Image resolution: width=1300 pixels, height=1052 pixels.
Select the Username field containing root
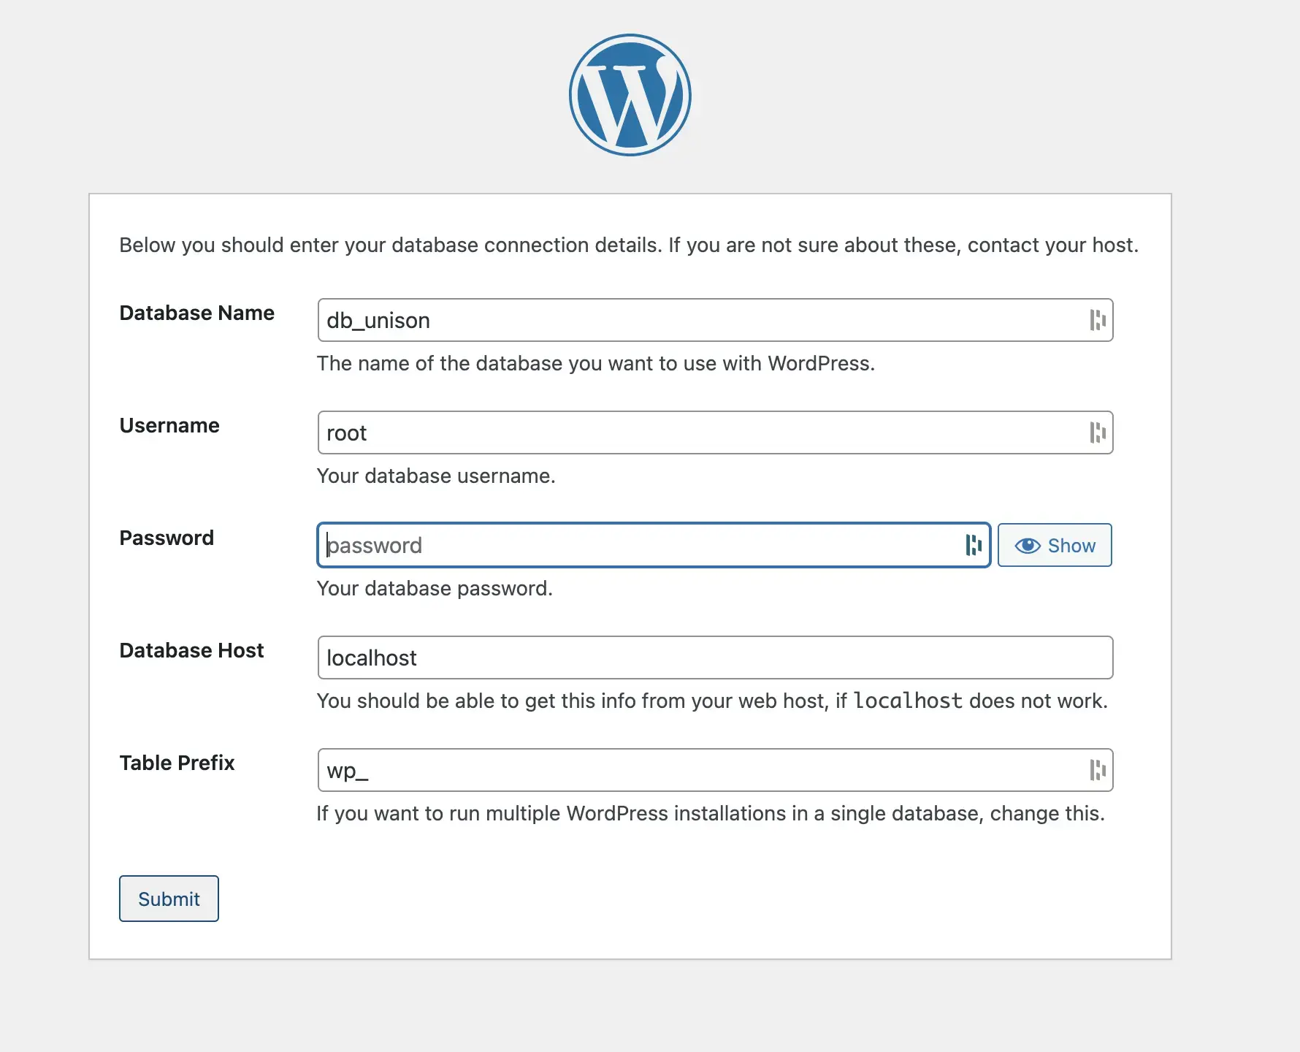[657, 432]
